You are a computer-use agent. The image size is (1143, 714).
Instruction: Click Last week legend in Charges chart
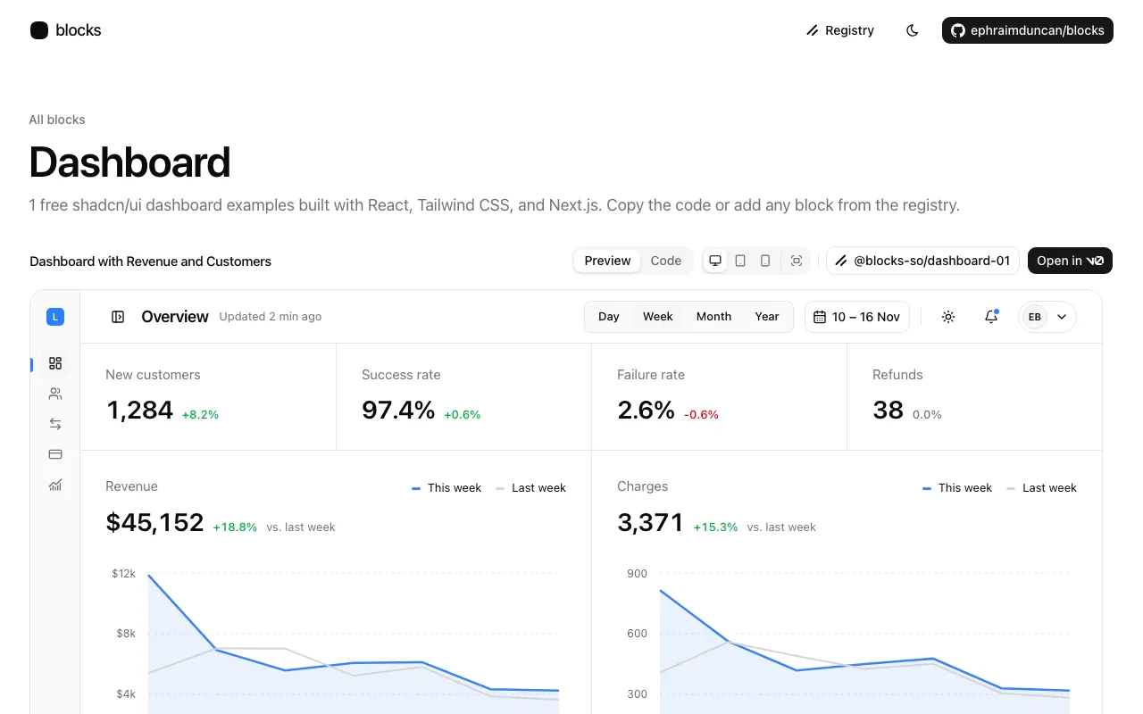click(x=1041, y=488)
